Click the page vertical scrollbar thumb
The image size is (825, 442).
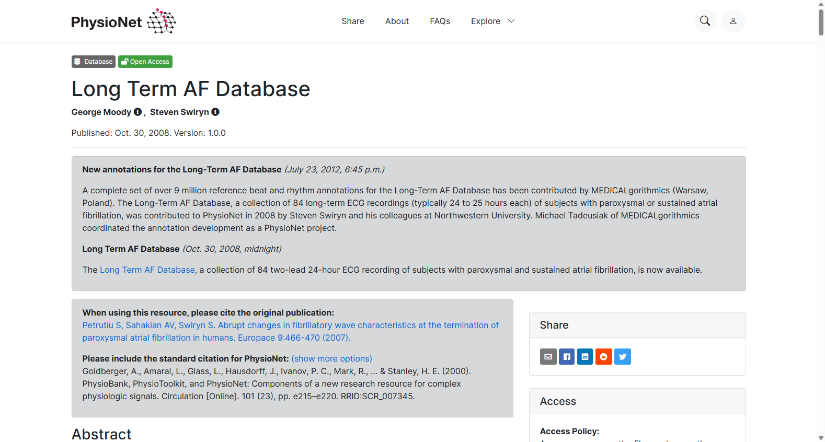pos(821,22)
